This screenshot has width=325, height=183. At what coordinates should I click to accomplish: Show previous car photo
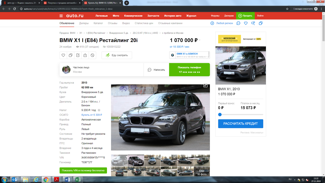(x=119, y=117)
